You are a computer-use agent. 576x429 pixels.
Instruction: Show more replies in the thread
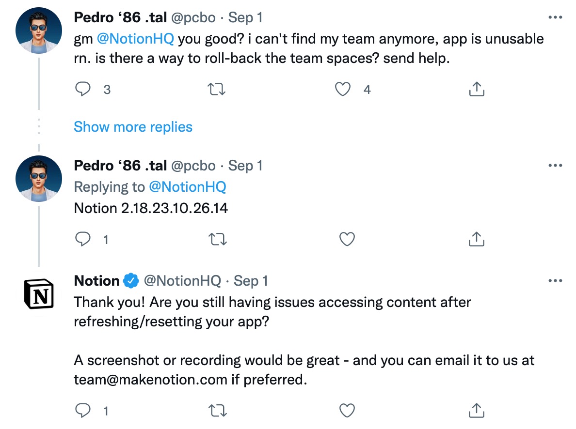pos(133,127)
